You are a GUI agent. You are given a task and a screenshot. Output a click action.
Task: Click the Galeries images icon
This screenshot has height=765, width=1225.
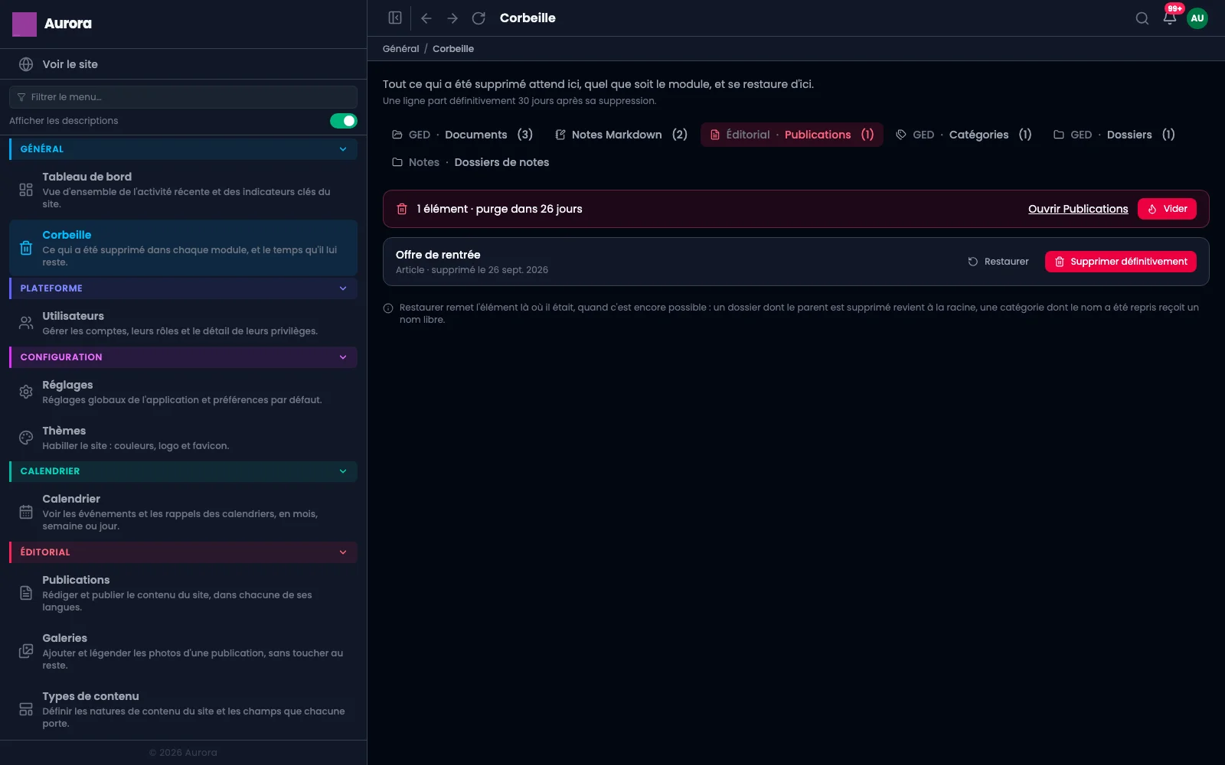pos(26,651)
